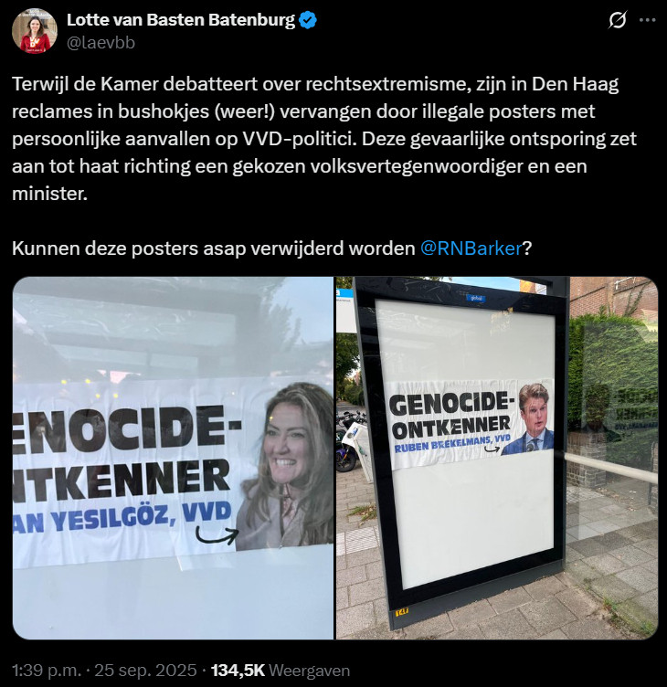
Task: Click the GENOCIDE-ONTKENNER poster on the bus shelter
Action: pyautogui.click(x=471, y=422)
